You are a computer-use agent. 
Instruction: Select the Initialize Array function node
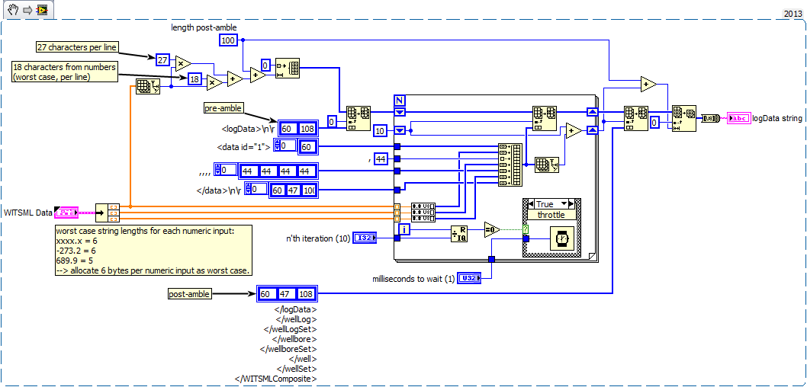tap(287, 69)
